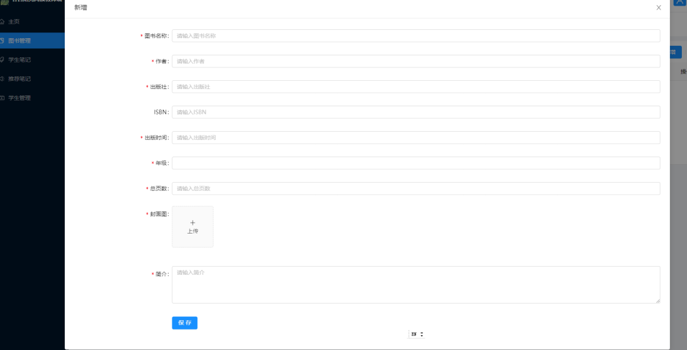Click the 上传 cover image upload area
This screenshot has height=350, width=687.
pos(192,227)
